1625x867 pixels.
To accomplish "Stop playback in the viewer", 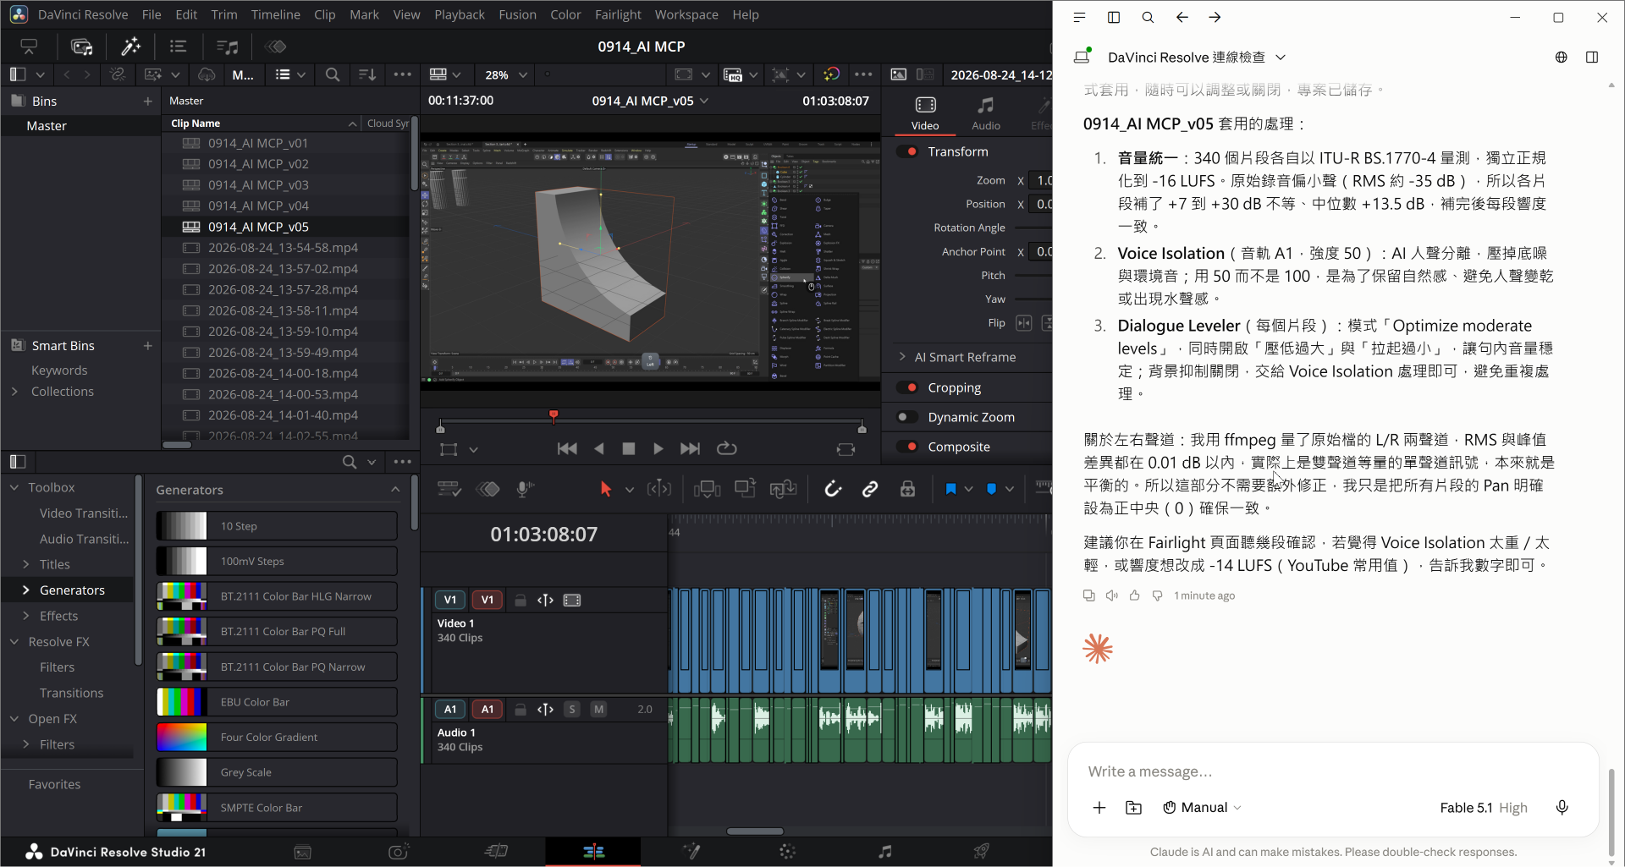I will (x=629, y=448).
